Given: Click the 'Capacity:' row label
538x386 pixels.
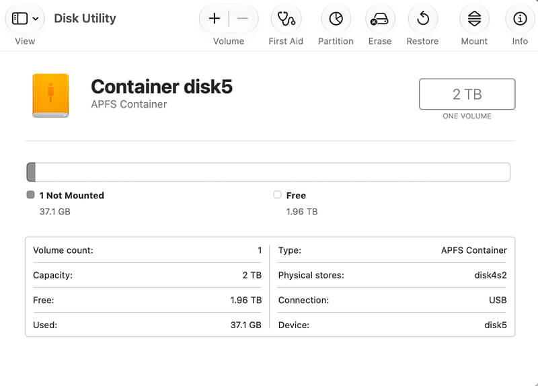Looking at the screenshot, I should (x=53, y=275).
